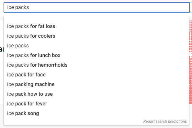The width and height of the screenshot is (192, 128).
Task: Select 'ice pack for face' suggestion
Action: tap(96, 75)
